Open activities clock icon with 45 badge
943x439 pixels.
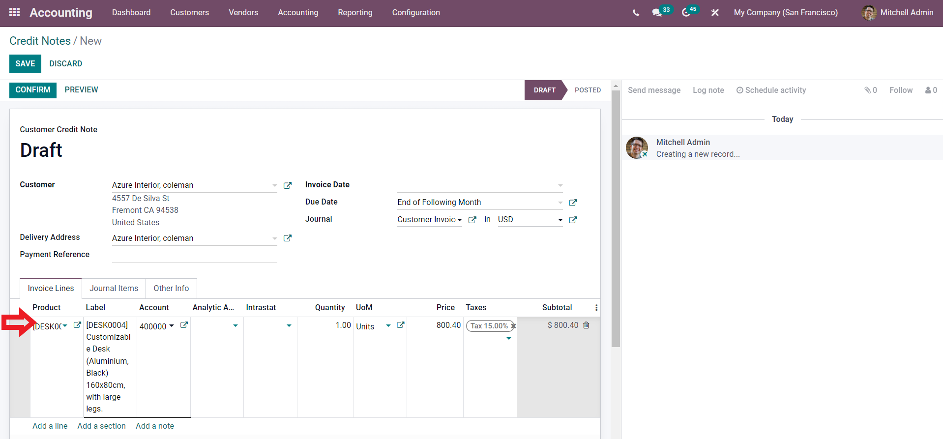pos(686,13)
